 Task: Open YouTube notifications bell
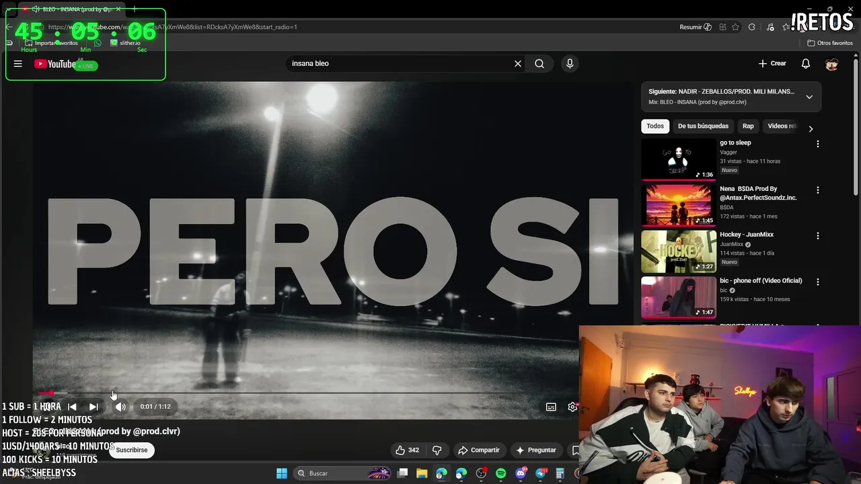806,63
